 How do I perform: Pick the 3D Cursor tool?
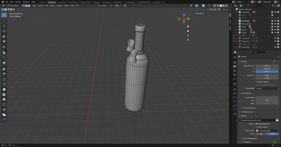pyautogui.click(x=4, y=20)
